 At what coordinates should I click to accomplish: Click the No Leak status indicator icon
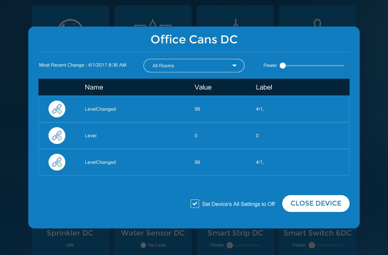tap(143, 245)
